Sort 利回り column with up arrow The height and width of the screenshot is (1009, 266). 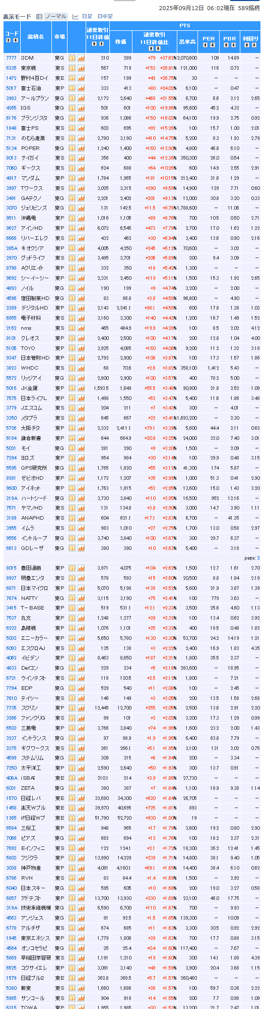[247, 45]
